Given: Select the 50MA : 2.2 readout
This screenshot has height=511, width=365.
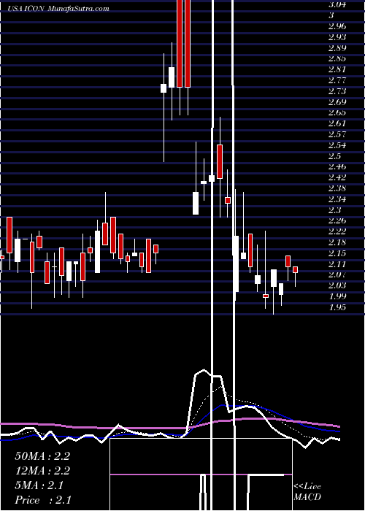Looking at the screenshot, I should pyautogui.click(x=42, y=456).
